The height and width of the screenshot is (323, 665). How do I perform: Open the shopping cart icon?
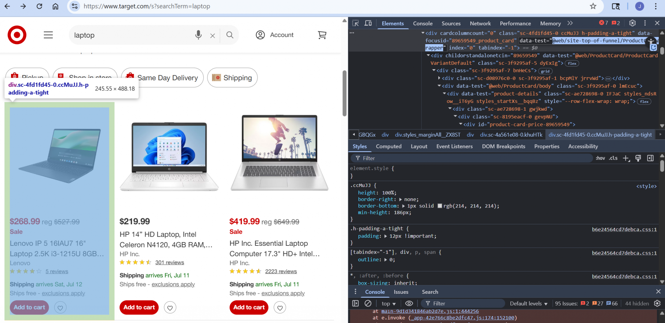tap(322, 35)
